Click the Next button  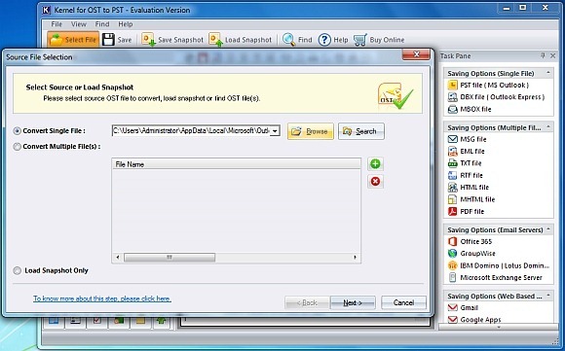click(353, 302)
